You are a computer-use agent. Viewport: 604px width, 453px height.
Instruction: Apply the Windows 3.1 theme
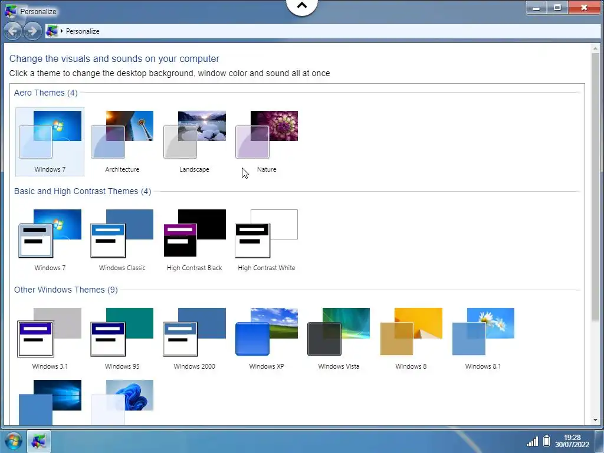point(50,339)
